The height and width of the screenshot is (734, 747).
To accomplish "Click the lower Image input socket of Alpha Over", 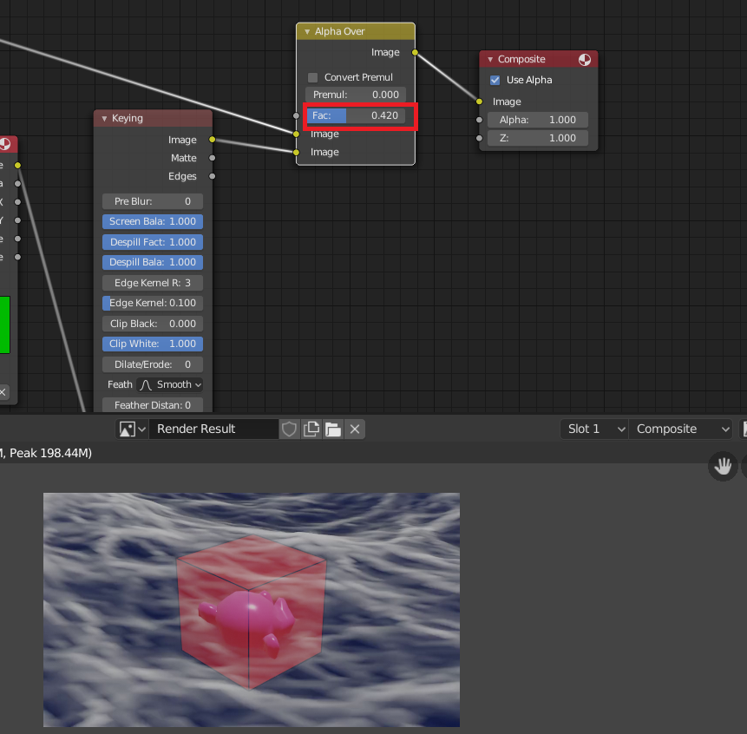I will [x=297, y=153].
